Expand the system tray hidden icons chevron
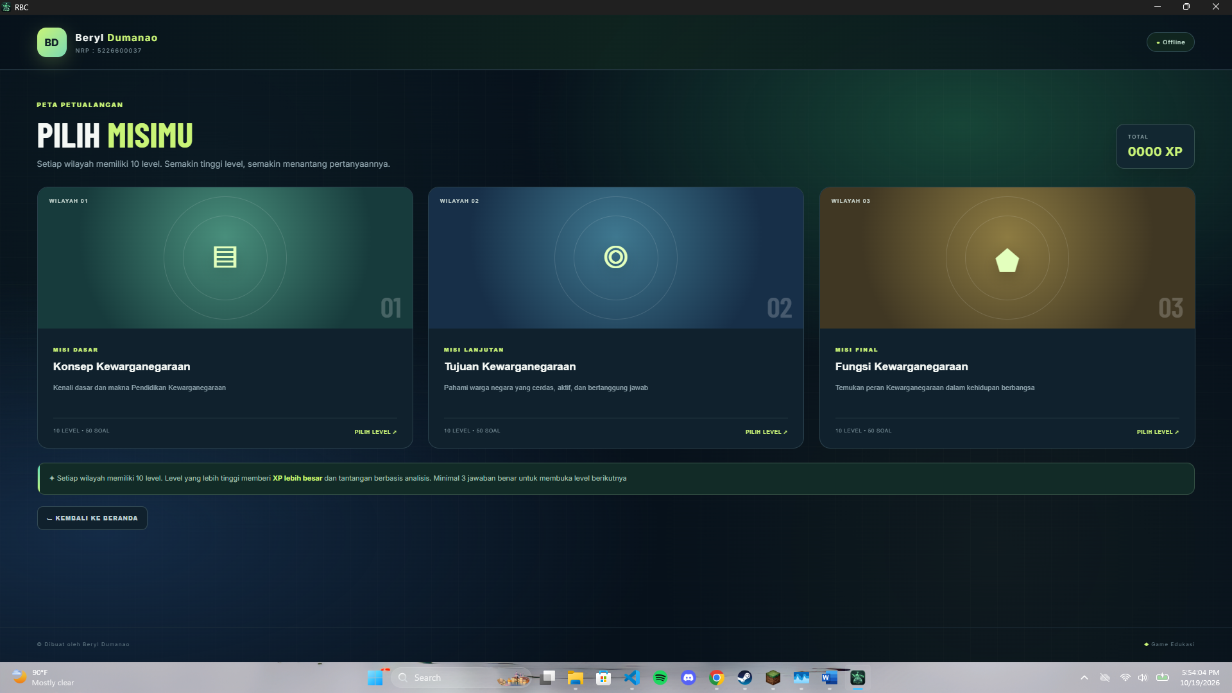The width and height of the screenshot is (1232, 693). coord(1084,678)
